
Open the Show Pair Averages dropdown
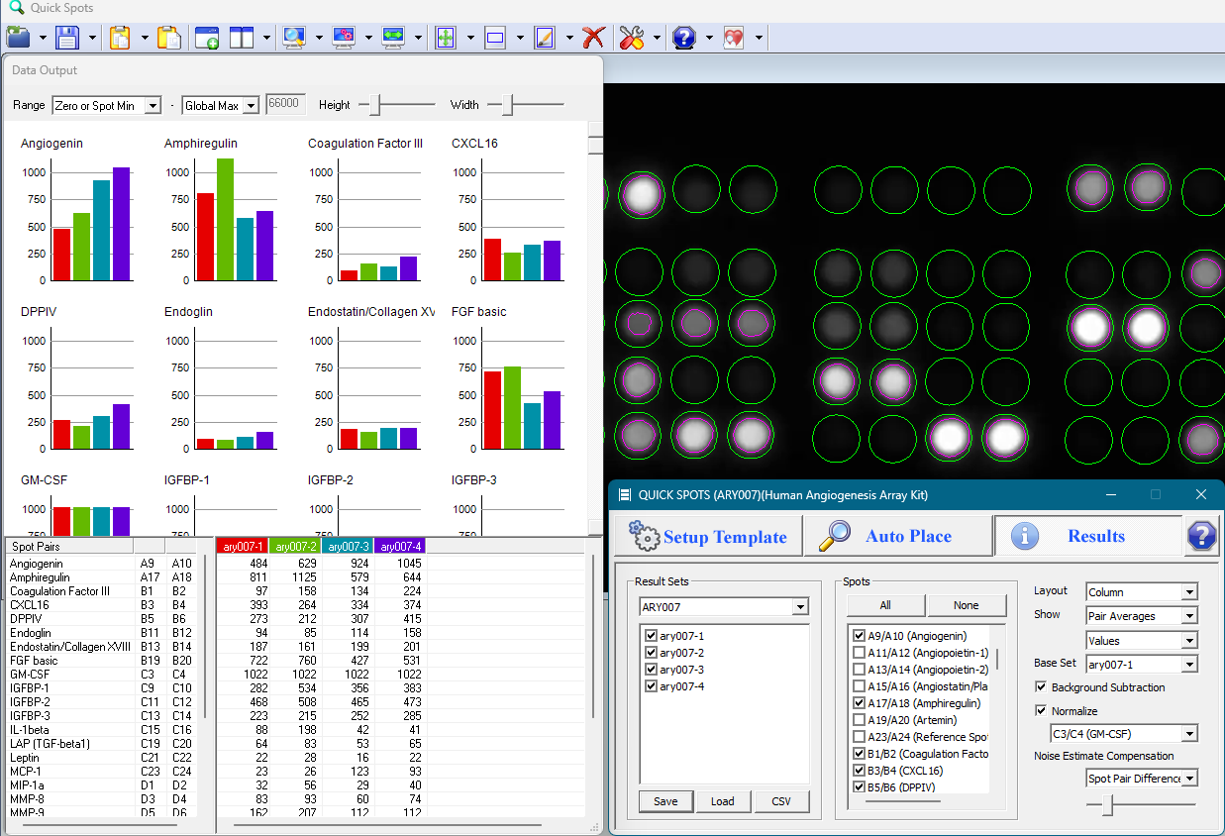coord(1189,616)
